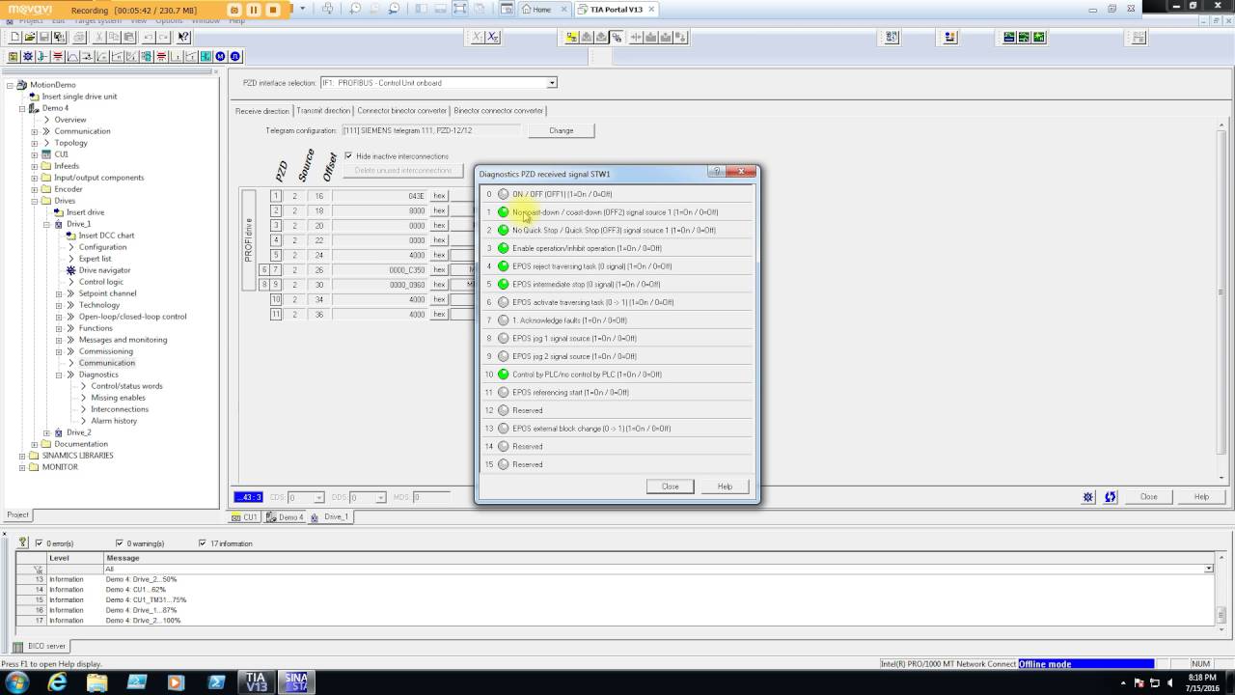
Task: Switch to Receive direction tab
Action: point(262,111)
